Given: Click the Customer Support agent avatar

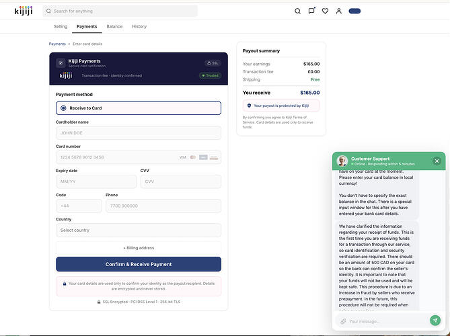Looking at the screenshot, I should point(342,161).
